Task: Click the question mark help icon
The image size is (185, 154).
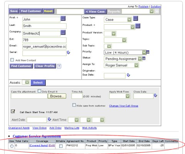Action: click(x=59, y=66)
